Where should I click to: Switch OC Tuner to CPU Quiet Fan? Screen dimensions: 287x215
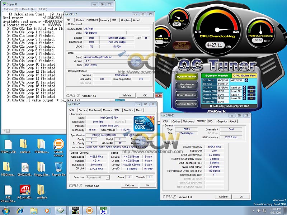244,76
